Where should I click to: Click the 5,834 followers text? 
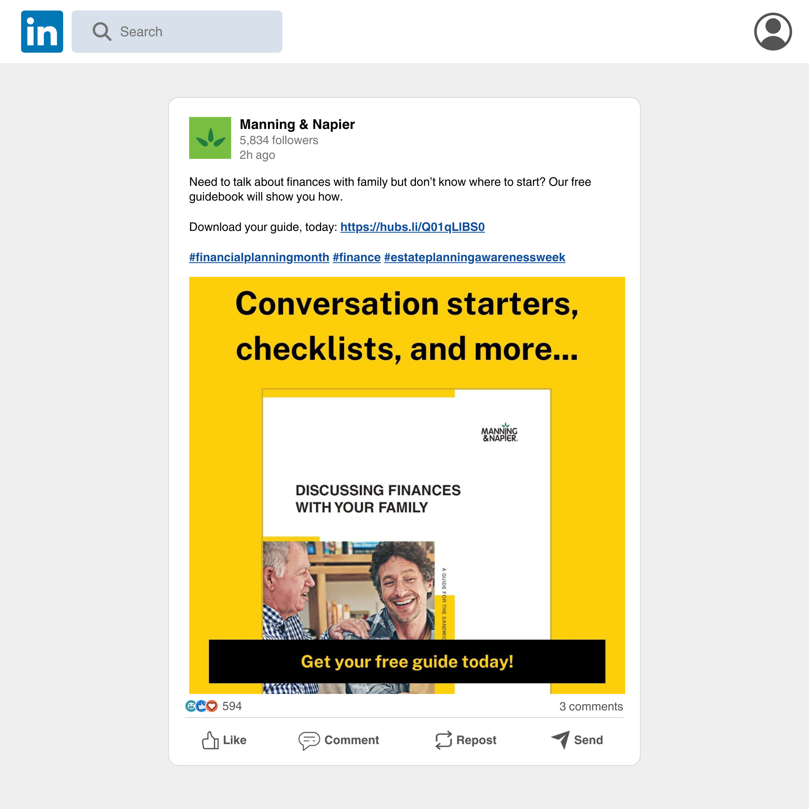click(279, 140)
